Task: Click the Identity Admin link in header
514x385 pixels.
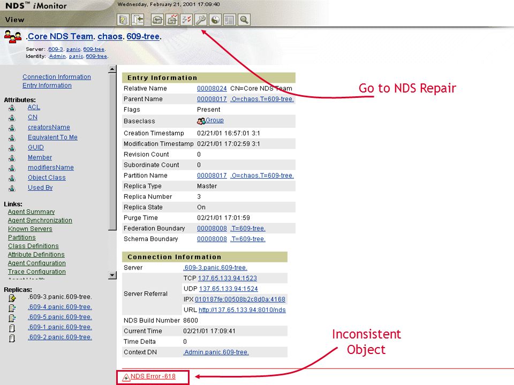Action: [57, 56]
